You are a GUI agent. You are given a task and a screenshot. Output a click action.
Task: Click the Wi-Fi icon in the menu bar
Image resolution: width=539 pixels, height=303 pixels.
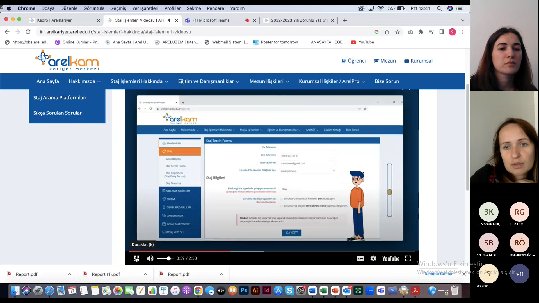[381, 8]
